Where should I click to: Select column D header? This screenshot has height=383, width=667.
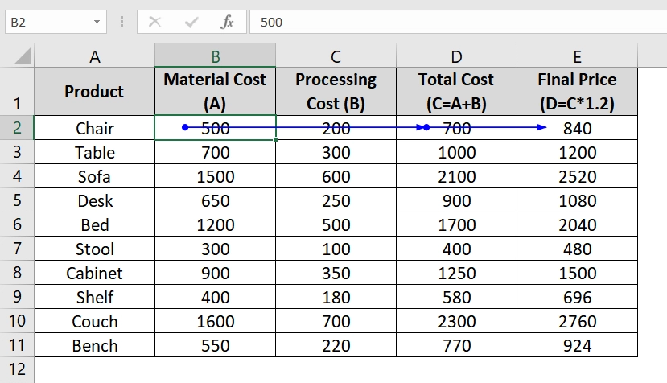(456, 56)
